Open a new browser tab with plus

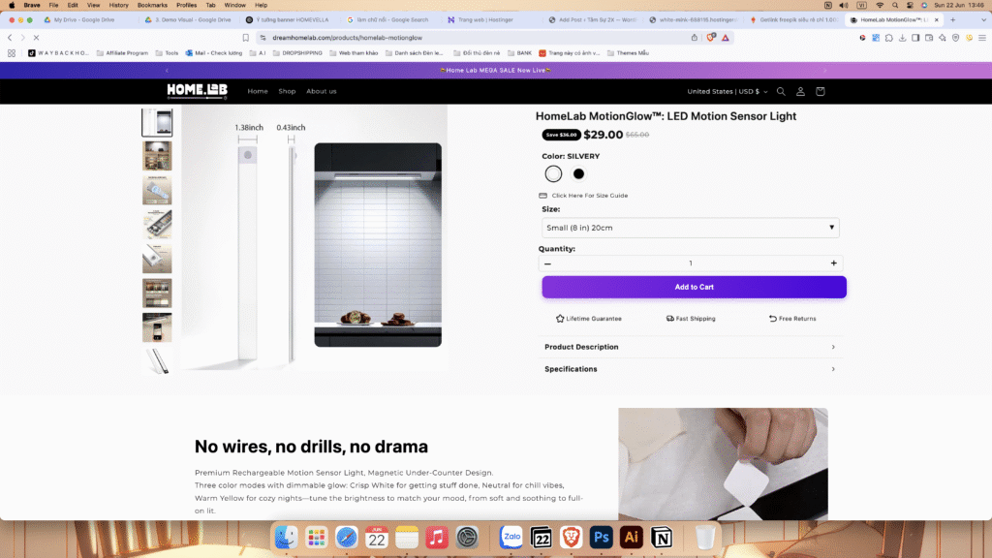953,19
